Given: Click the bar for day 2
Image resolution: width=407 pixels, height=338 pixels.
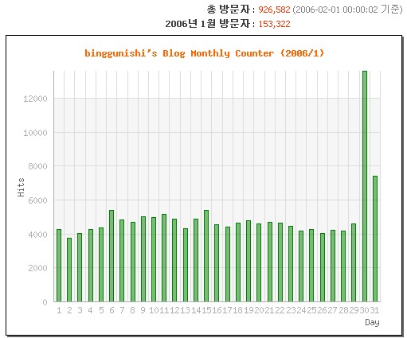Looking at the screenshot, I should 69,270.
